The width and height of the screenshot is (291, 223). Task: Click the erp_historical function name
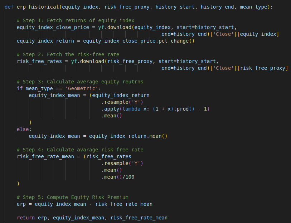click(x=36, y=7)
